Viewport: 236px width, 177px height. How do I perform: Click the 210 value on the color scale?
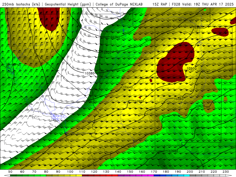(x=202, y=172)
